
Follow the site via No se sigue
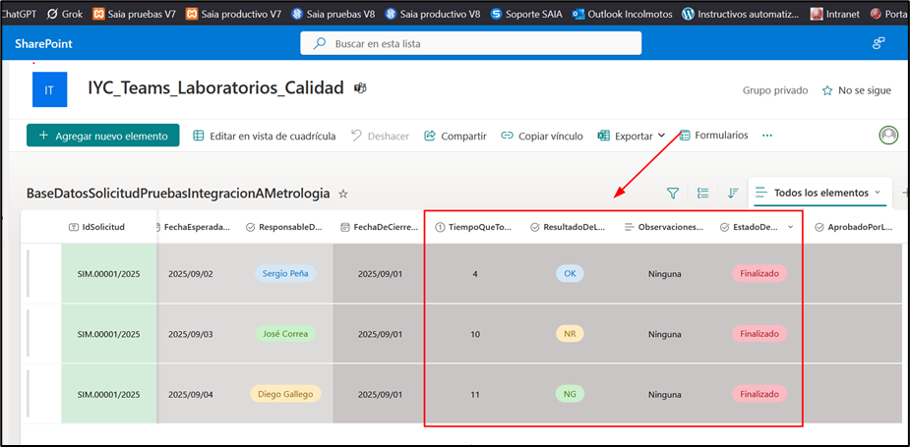(856, 90)
